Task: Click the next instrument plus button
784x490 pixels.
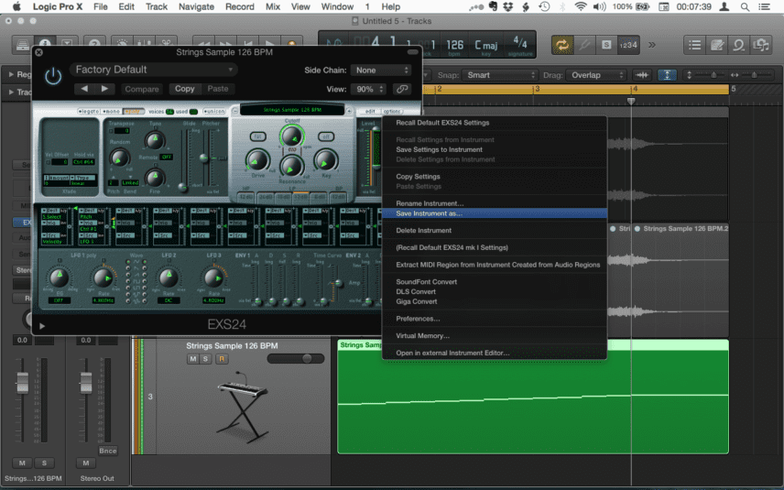Action: click(349, 111)
